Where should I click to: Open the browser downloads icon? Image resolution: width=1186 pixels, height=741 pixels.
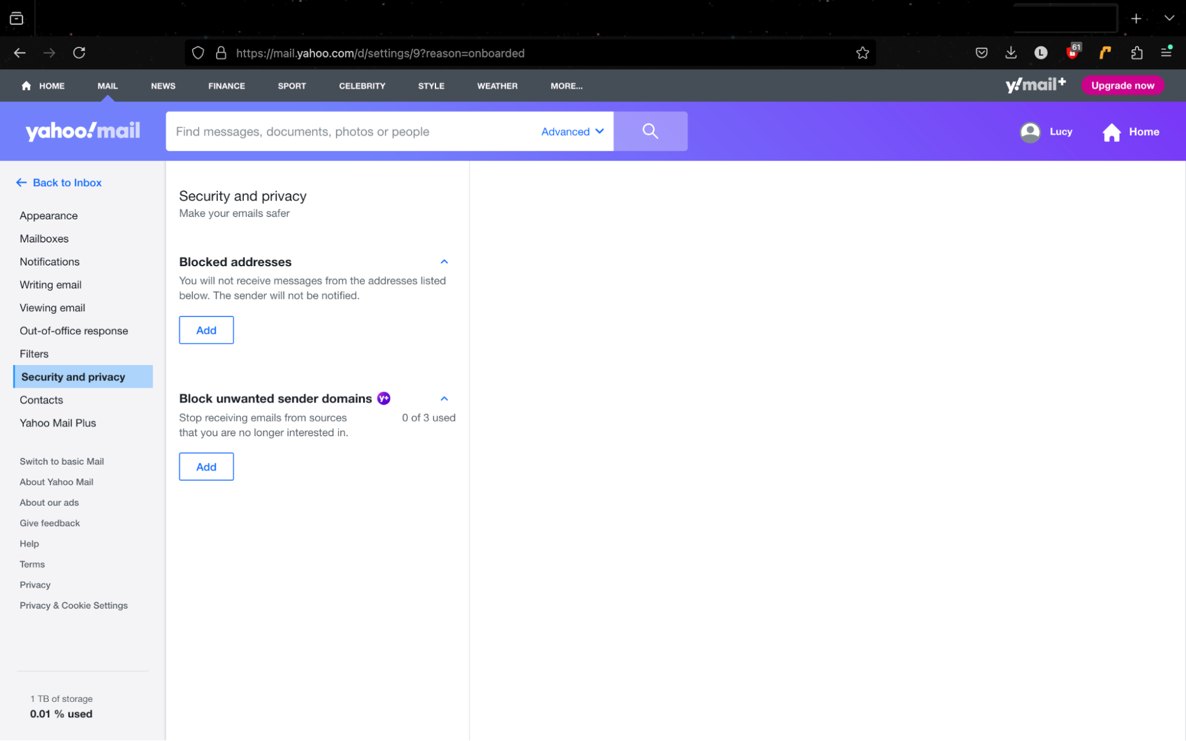[x=1011, y=53]
